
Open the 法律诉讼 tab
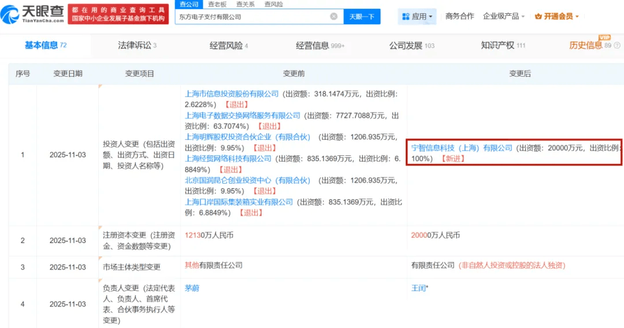(x=137, y=46)
